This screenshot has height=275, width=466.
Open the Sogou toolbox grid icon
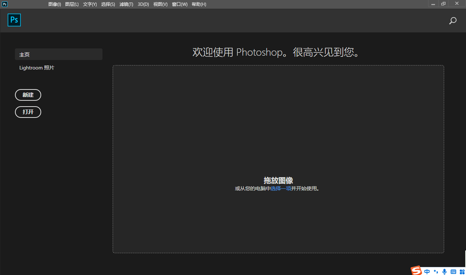(x=462, y=272)
